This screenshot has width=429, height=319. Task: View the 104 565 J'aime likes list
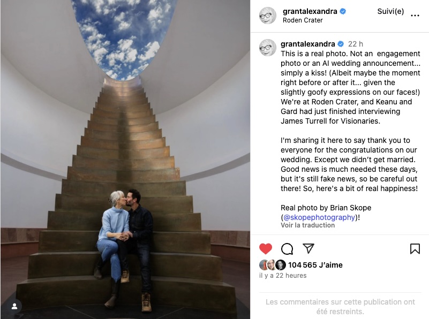315,265
